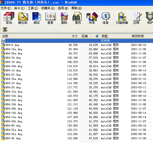Viewport: 153px width, 143px height.
Task: Click packed size value 47,616
Action: point(93,138)
